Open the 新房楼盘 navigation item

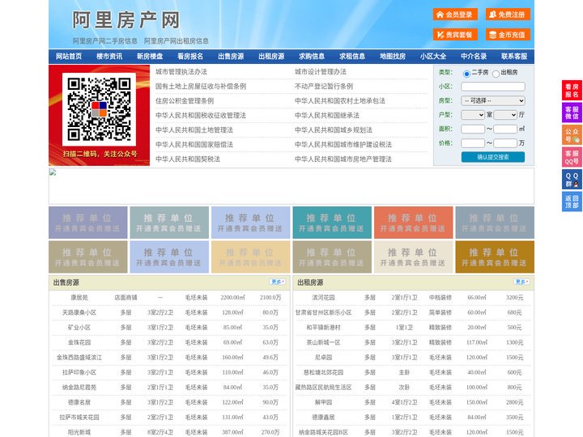150,57
